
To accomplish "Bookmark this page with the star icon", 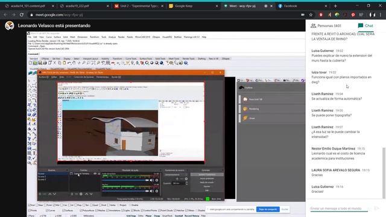I will [311, 14].
